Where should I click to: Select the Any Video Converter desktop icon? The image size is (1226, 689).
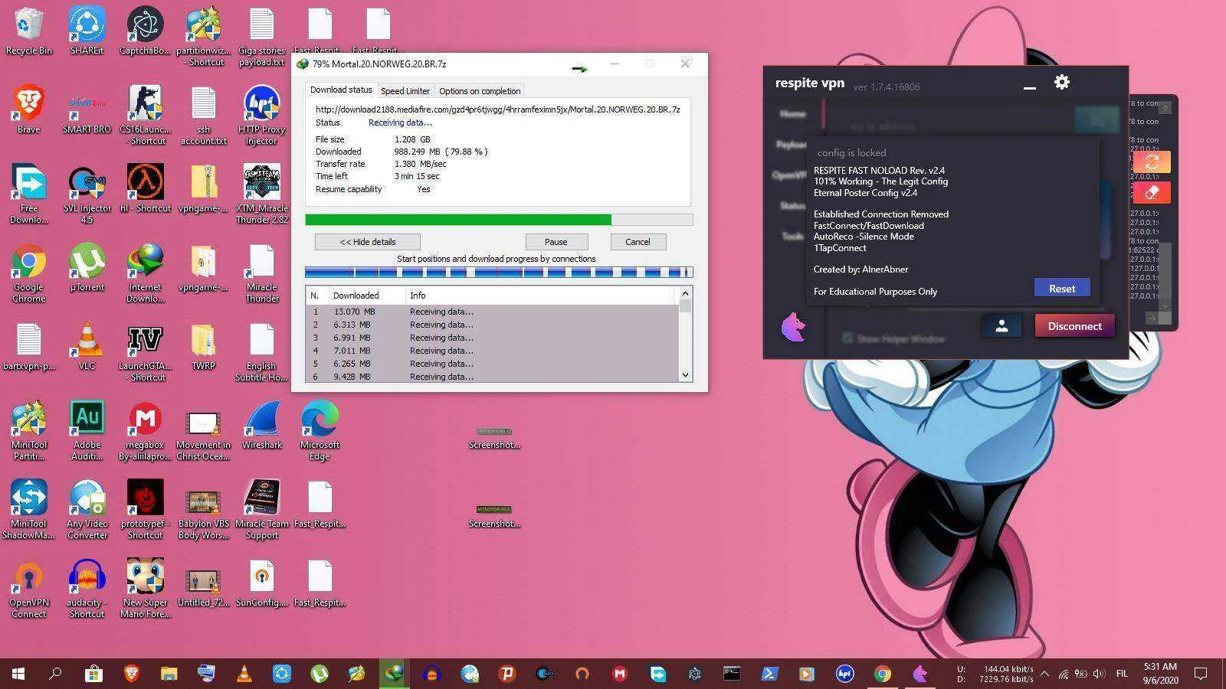pos(87,509)
